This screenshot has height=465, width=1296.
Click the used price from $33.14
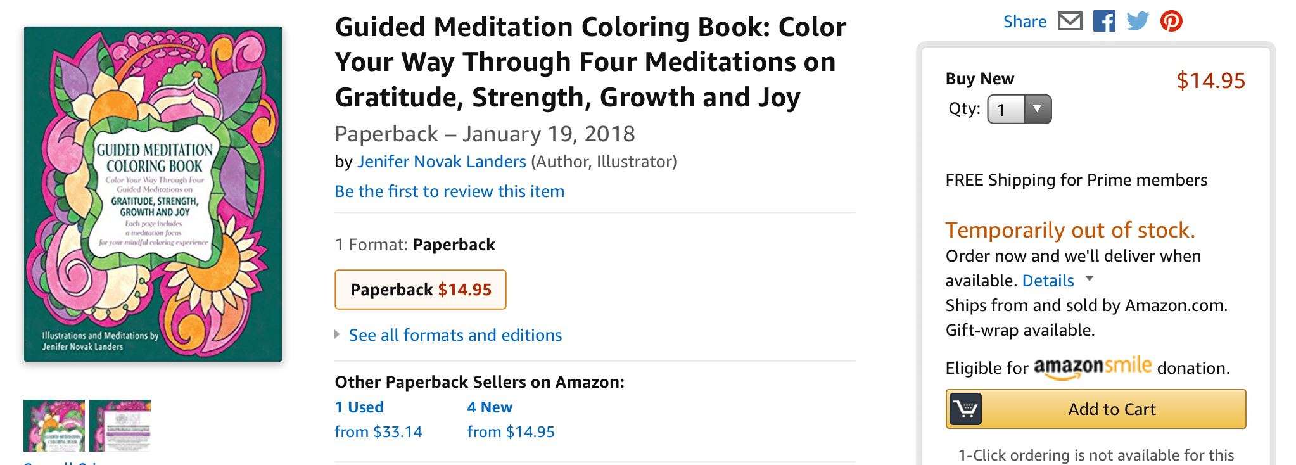coord(378,432)
